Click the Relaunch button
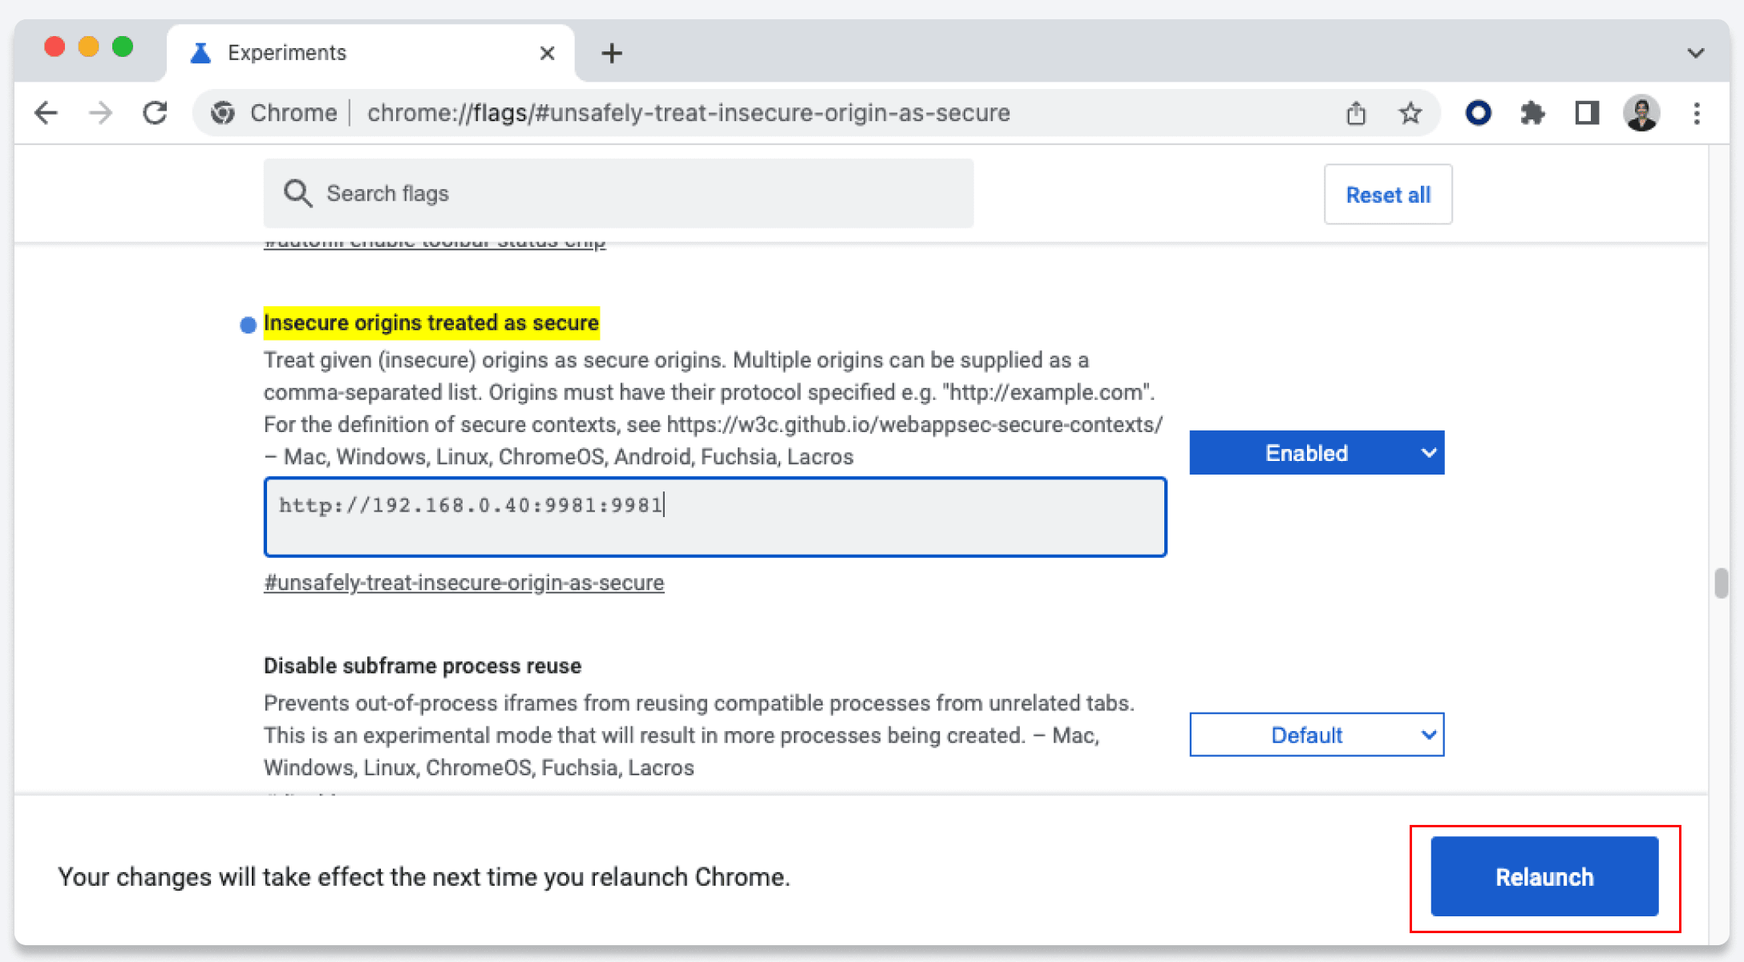Image resolution: width=1744 pixels, height=962 pixels. (x=1544, y=876)
